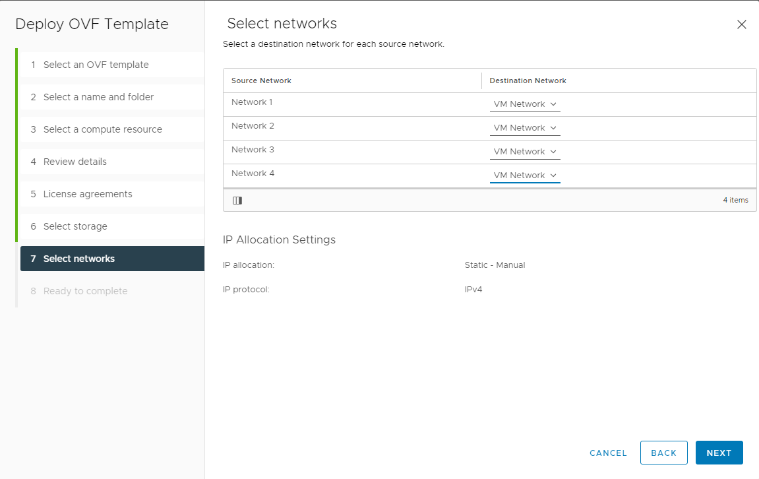Cancel the OVF deployment
Screen dimensions: 759x479
pos(607,453)
